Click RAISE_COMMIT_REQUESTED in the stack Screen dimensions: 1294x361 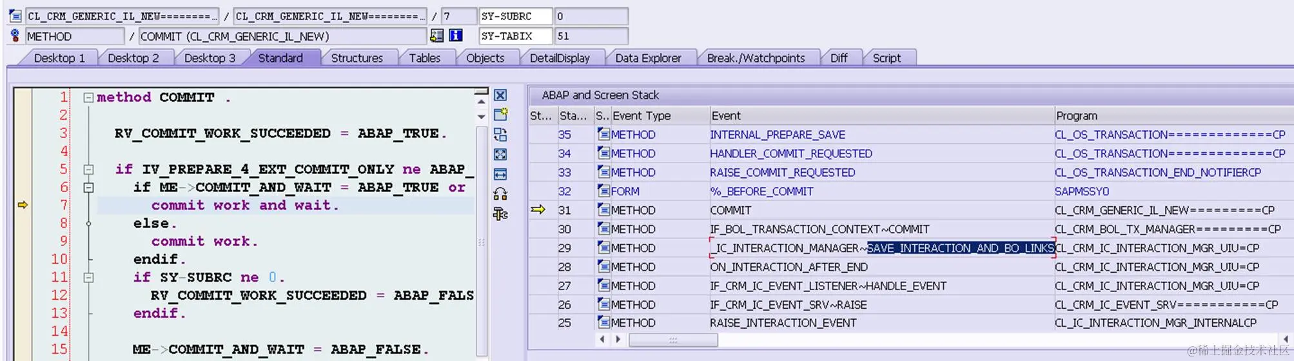783,172
